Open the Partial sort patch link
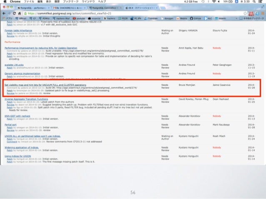 [x=10, y=125]
